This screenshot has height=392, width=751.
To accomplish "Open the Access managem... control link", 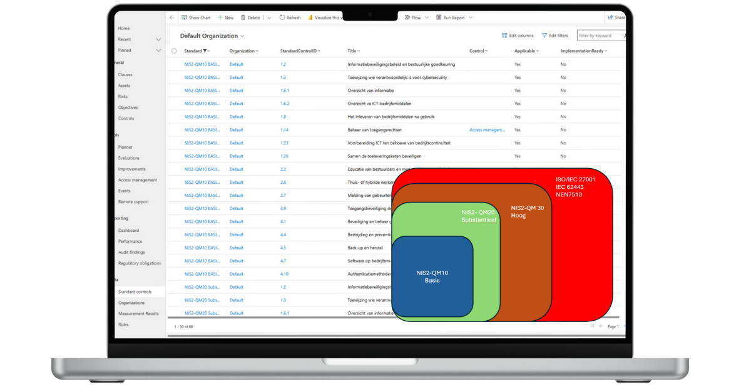I will [487, 130].
